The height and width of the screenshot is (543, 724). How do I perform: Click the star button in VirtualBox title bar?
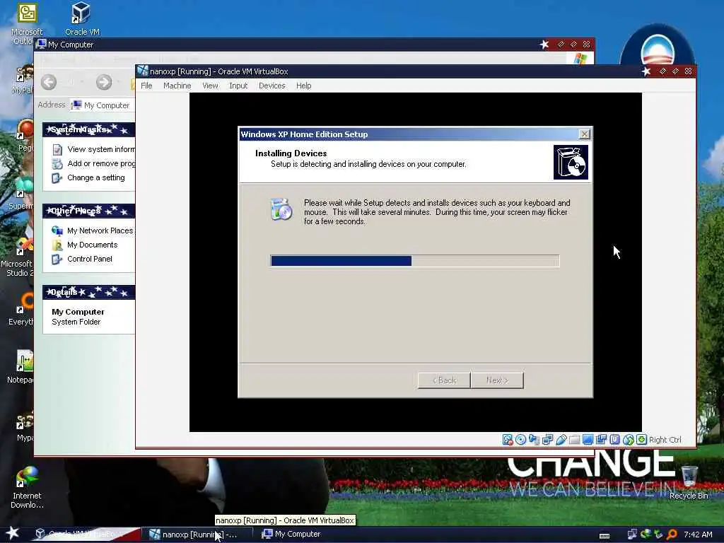(646, 71)
